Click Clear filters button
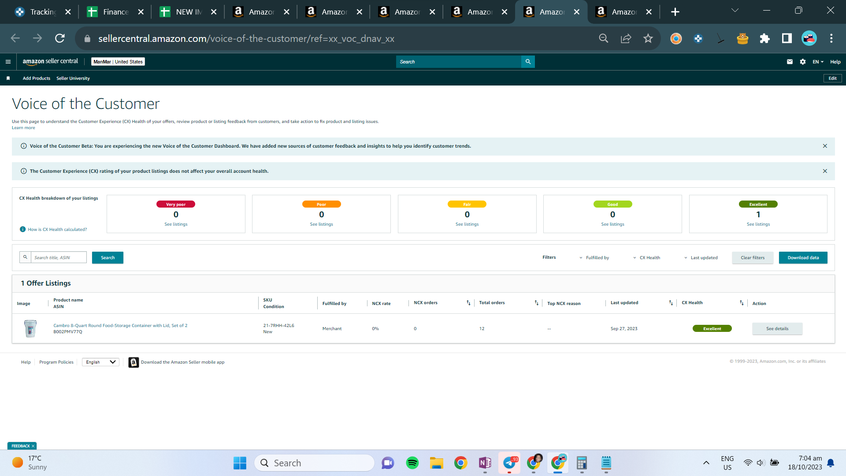Viewport: 846px width, 476px height. [x=753, y=258]
